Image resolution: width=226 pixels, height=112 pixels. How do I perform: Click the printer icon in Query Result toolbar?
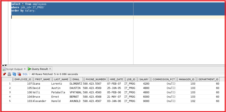[x=9, y=74]
